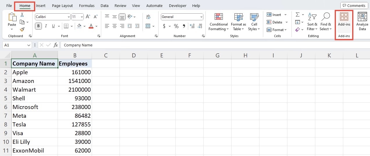This screenshot has width=370, height=156.
Task: Open the File menu
Action: 9,6
